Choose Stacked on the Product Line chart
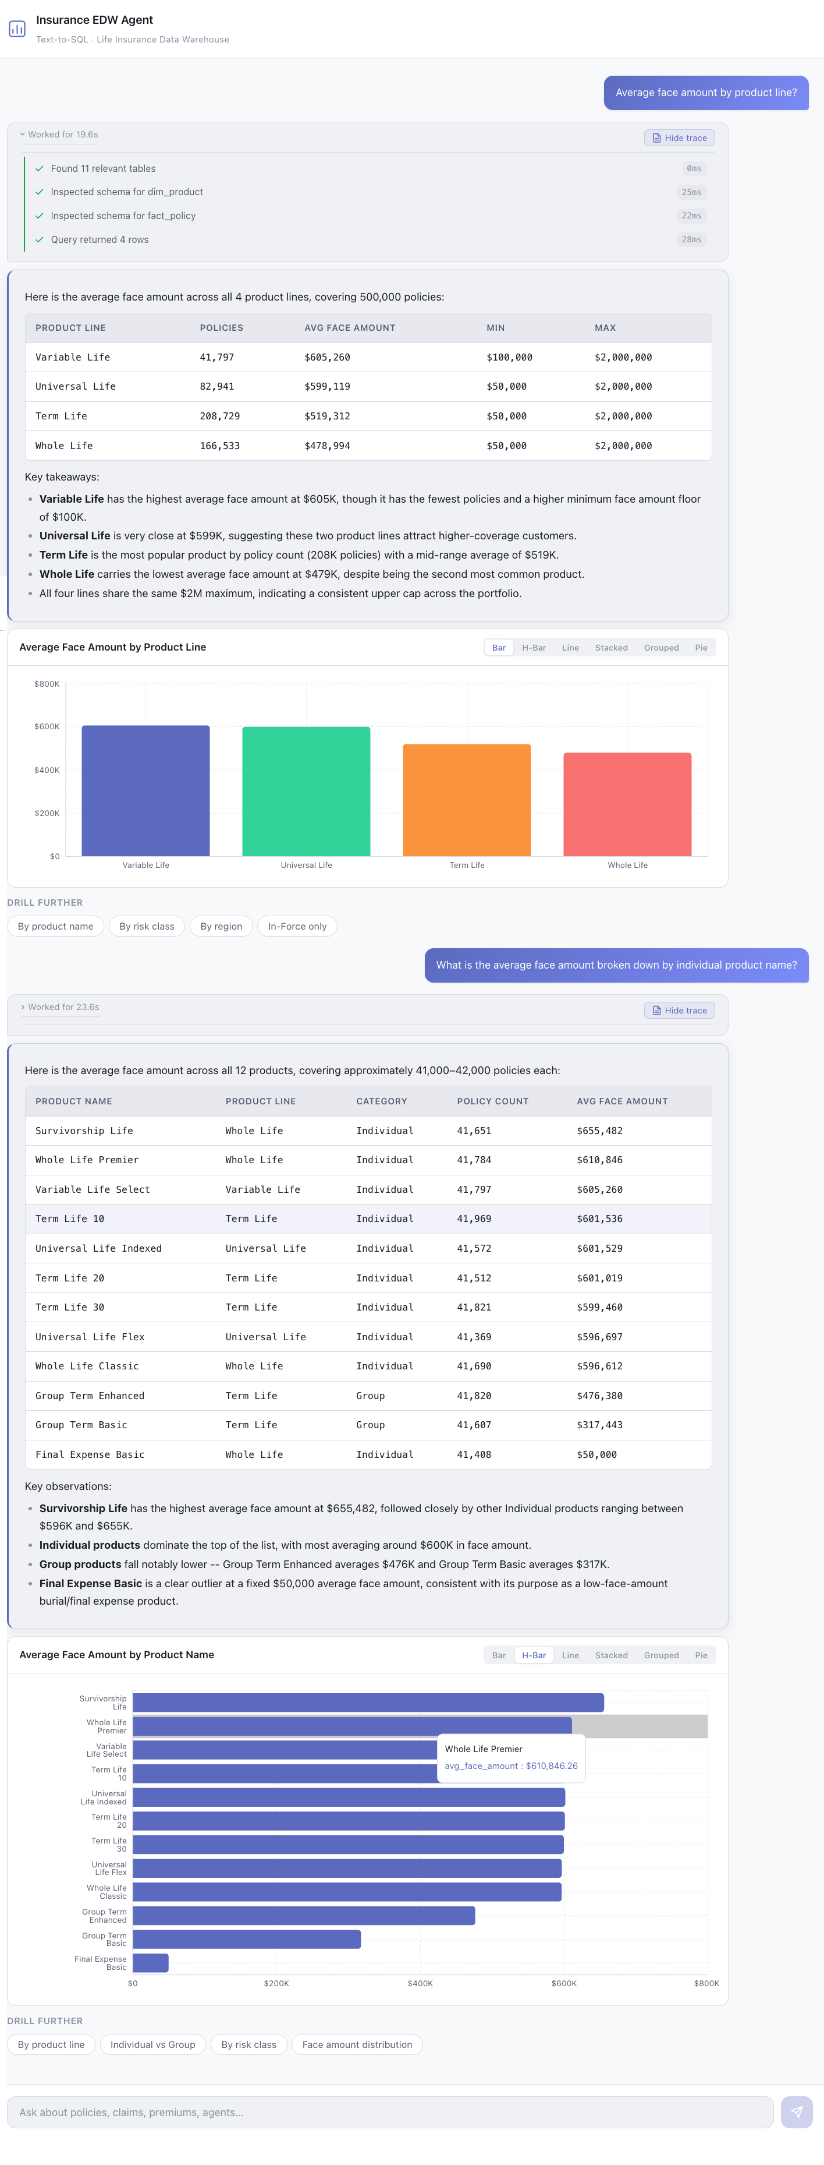 [x=612, y=648]
